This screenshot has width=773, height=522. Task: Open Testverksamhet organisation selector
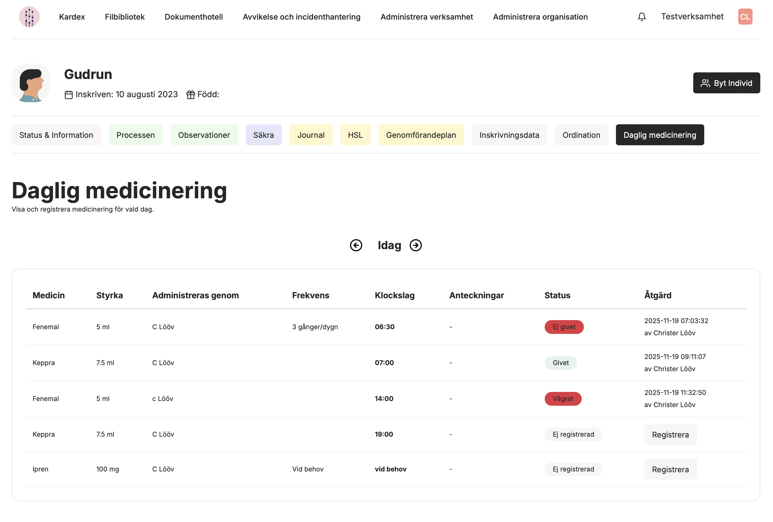(x=692, y=17)
